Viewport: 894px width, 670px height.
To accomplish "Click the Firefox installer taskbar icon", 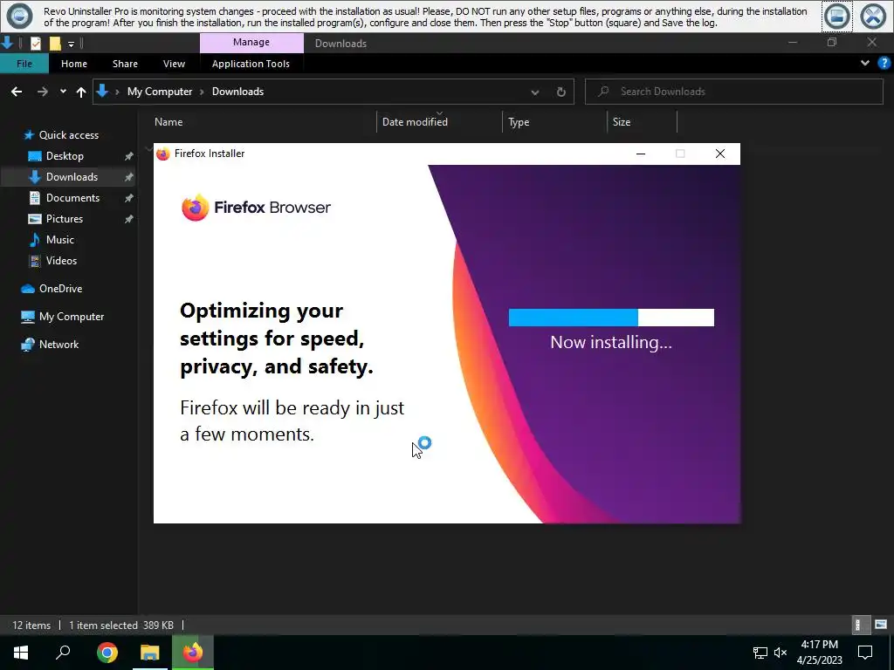I will [x=193, y=653].
